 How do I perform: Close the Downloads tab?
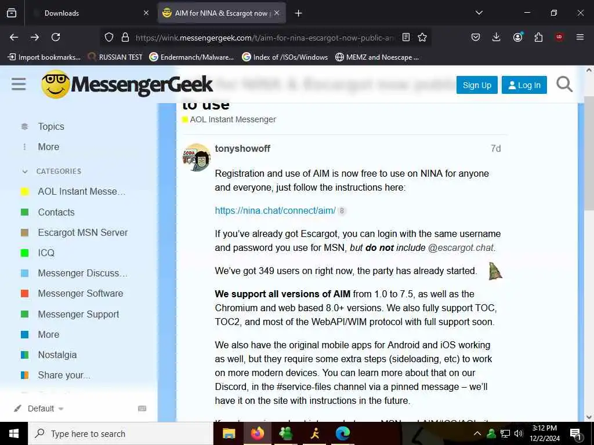click(x=146, y=13)
